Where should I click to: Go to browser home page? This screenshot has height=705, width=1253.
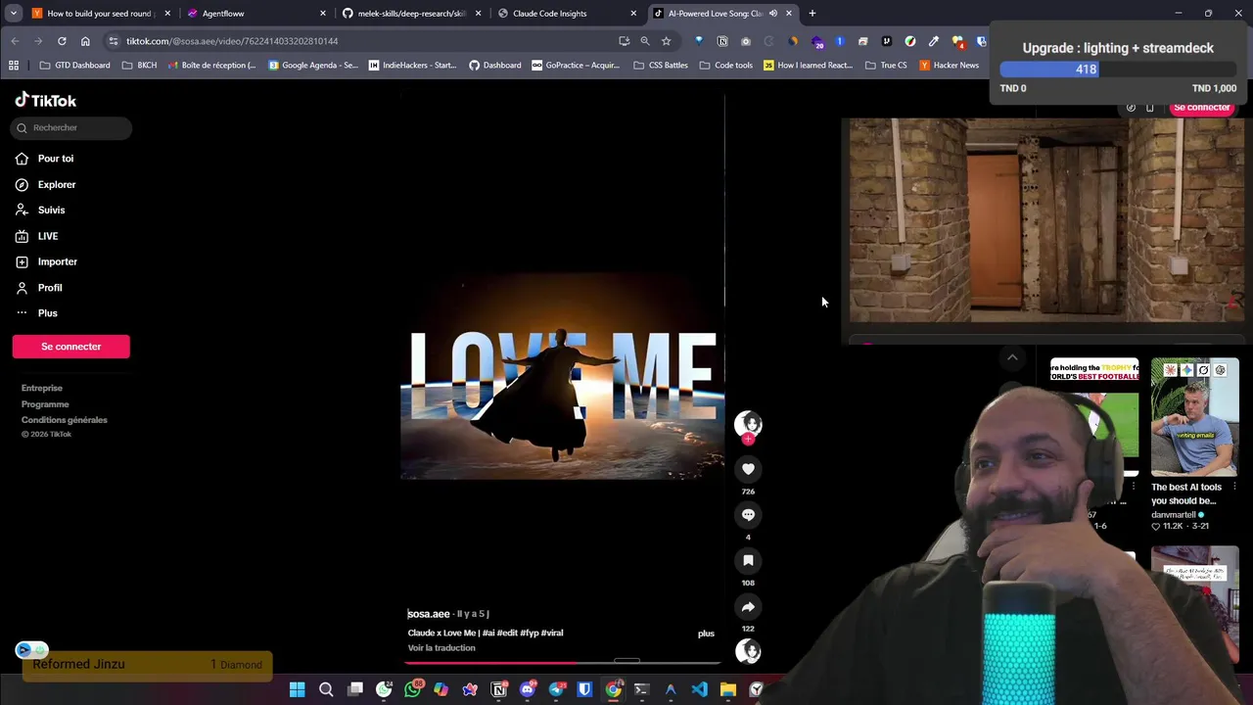(85, 41)
